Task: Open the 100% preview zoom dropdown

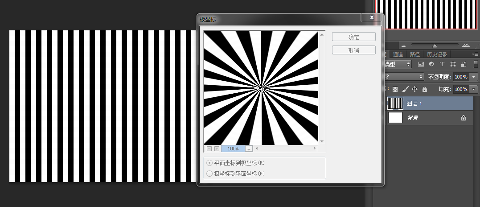Action: (x=249, y=149)
